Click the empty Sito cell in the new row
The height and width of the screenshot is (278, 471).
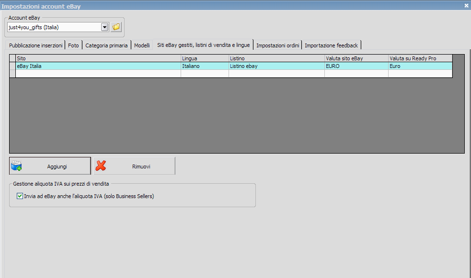tap(98, 74)
